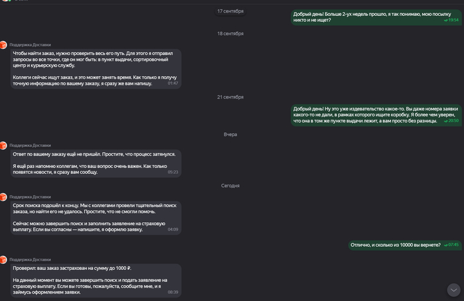Open sender name above the 01:47 message

pos(30,45)
